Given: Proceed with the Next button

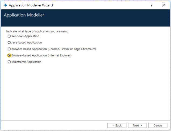Looking at the screenshot, I should [137, 125].
